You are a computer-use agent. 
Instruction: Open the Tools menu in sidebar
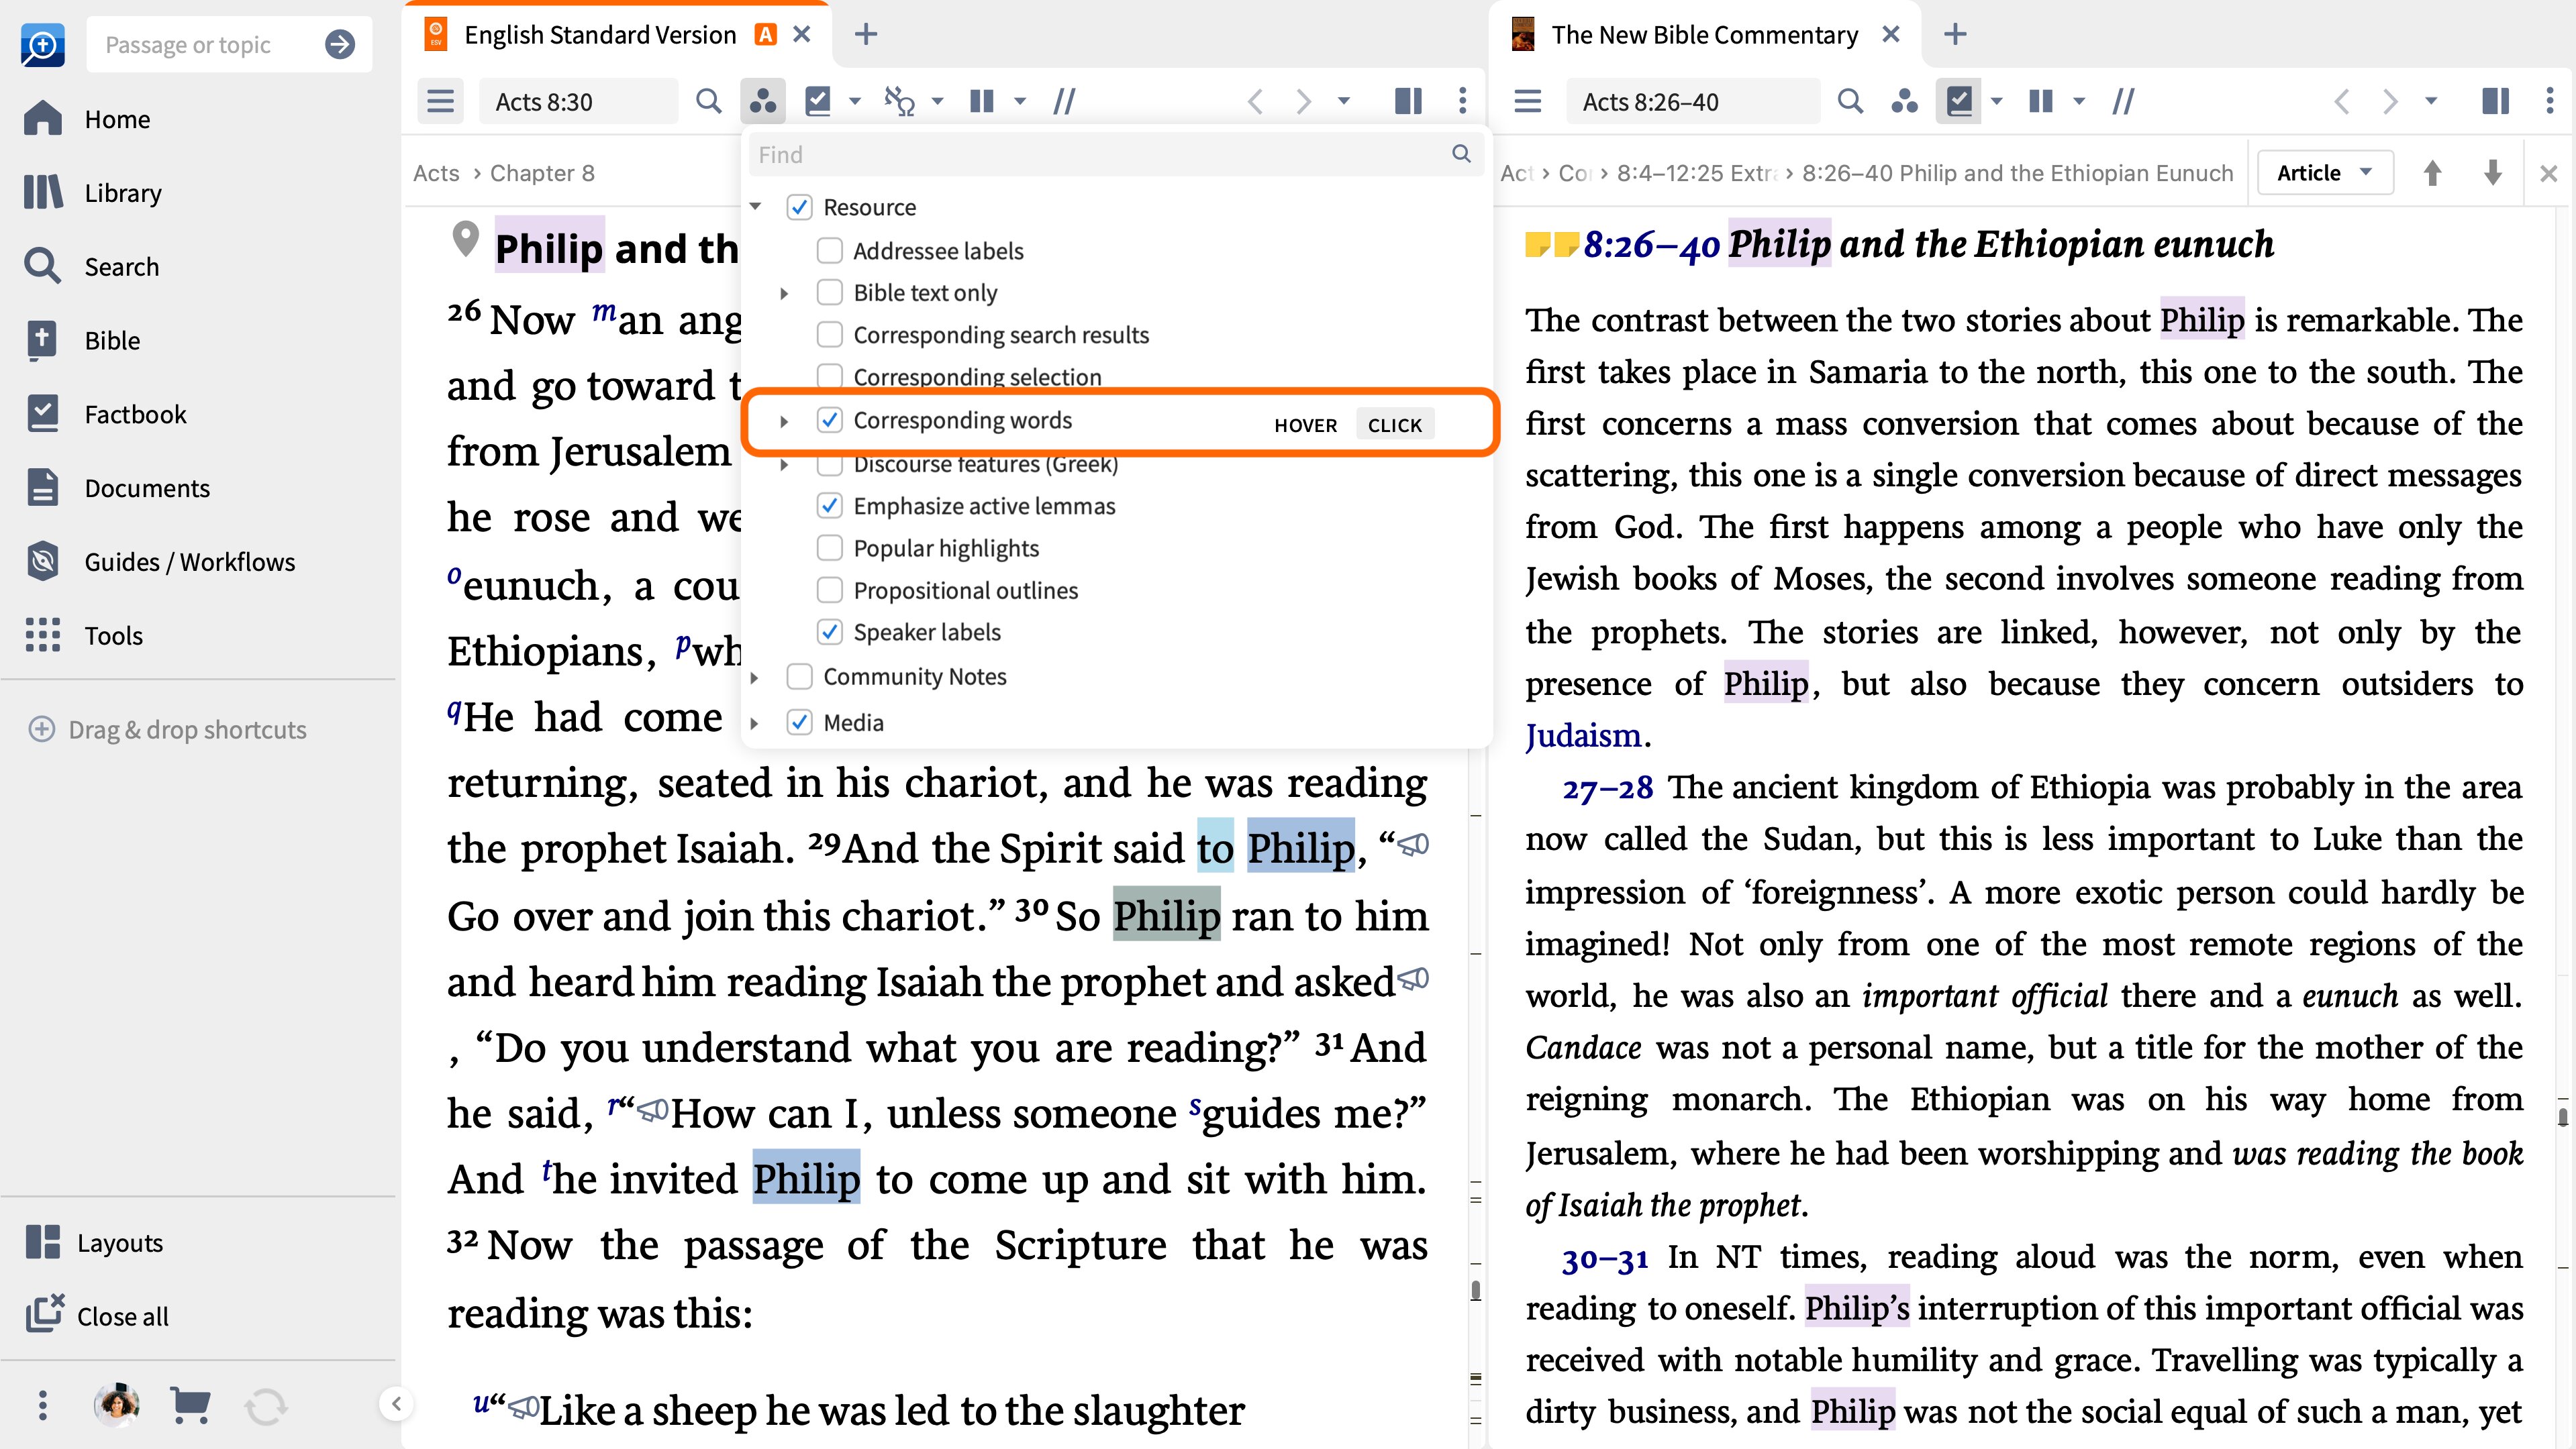pos(113,635)
